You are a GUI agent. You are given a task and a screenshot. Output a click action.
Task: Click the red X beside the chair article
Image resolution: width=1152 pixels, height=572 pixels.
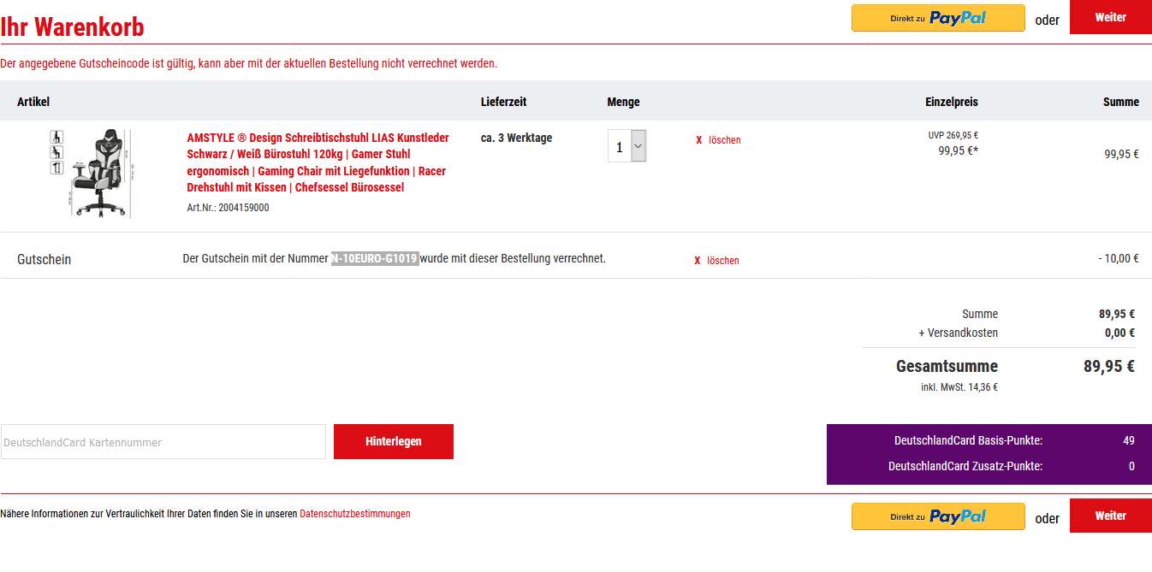(698, 140)
